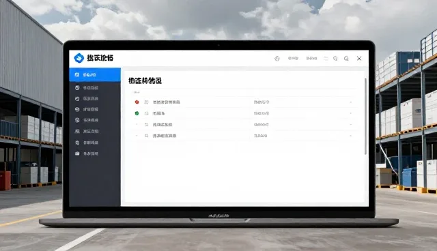Select the highlighted blue sidebar item
This screenshot has height=251, width=437.
point(95,74)
